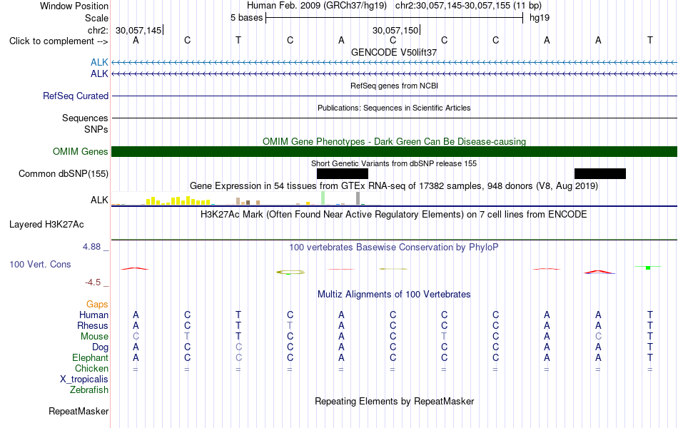
Task: Click 'Publications: Sequences in Scientific Articles' title
Action: coord(394,108)
